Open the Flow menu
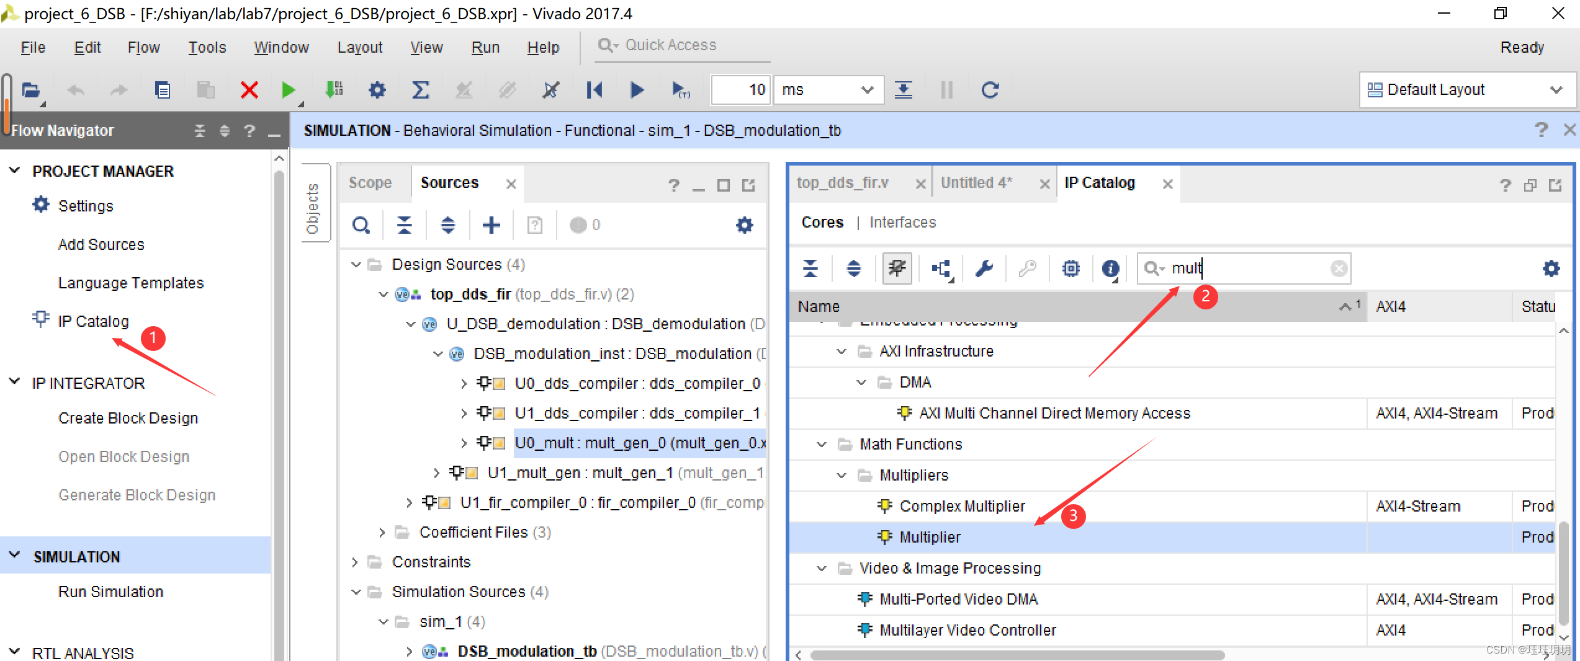The image size is (1580, 661). 143,47
